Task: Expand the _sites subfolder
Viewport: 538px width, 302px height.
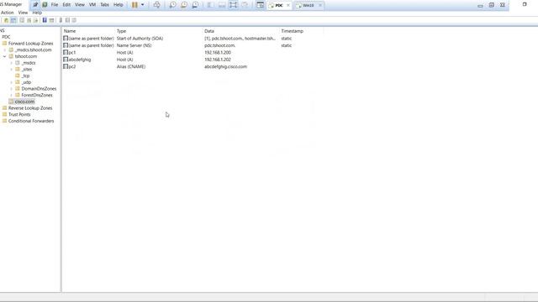Action: 11,70
